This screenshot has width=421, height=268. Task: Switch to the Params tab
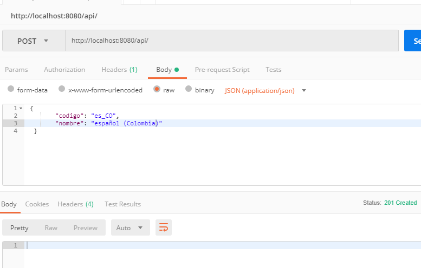click(16, 70)
